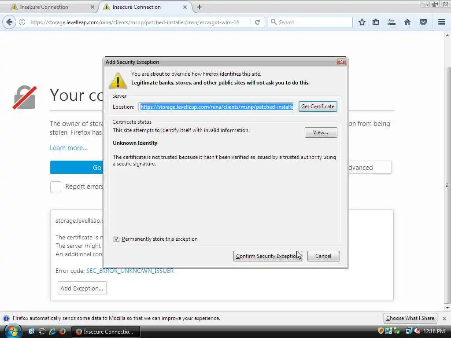Show desktop via quick launch icon

[x=31, y=331]
